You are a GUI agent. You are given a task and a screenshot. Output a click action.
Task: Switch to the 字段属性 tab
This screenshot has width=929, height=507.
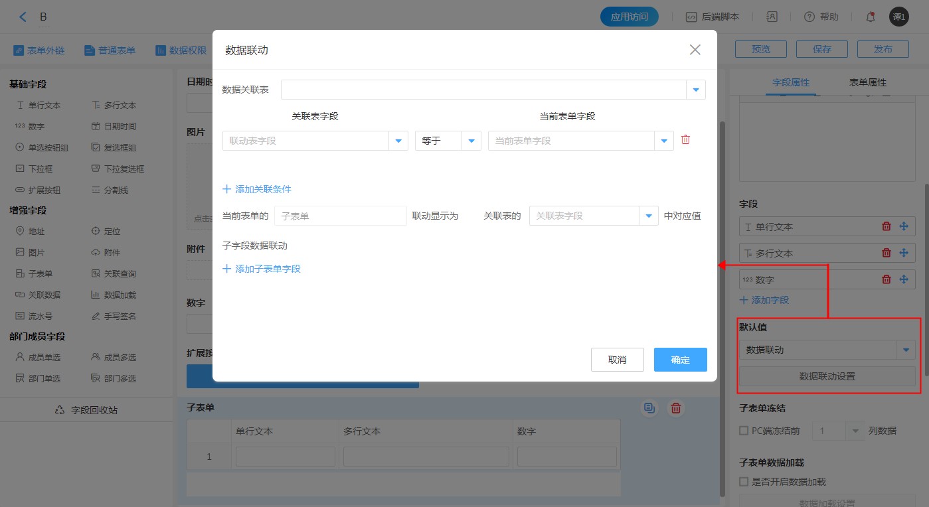coord(790,82)
